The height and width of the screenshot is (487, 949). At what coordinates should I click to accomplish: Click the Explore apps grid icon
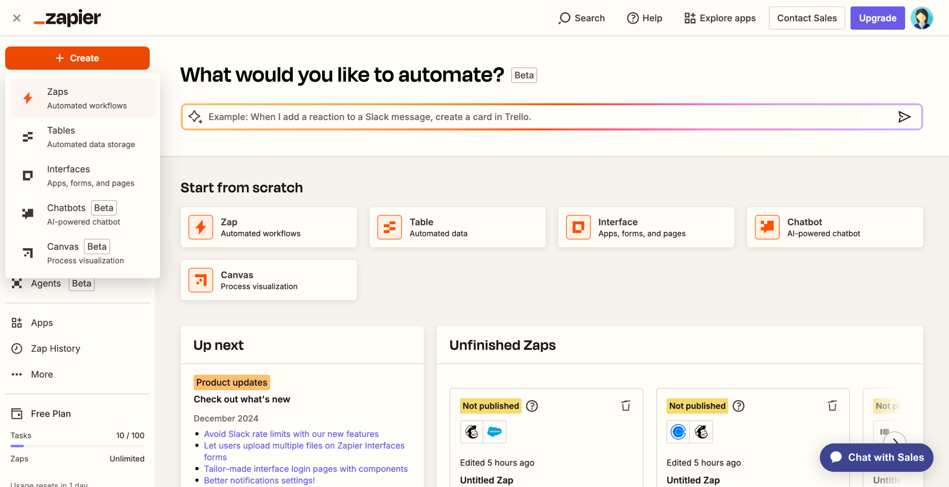pyautogui.click(x=690, y=18)
